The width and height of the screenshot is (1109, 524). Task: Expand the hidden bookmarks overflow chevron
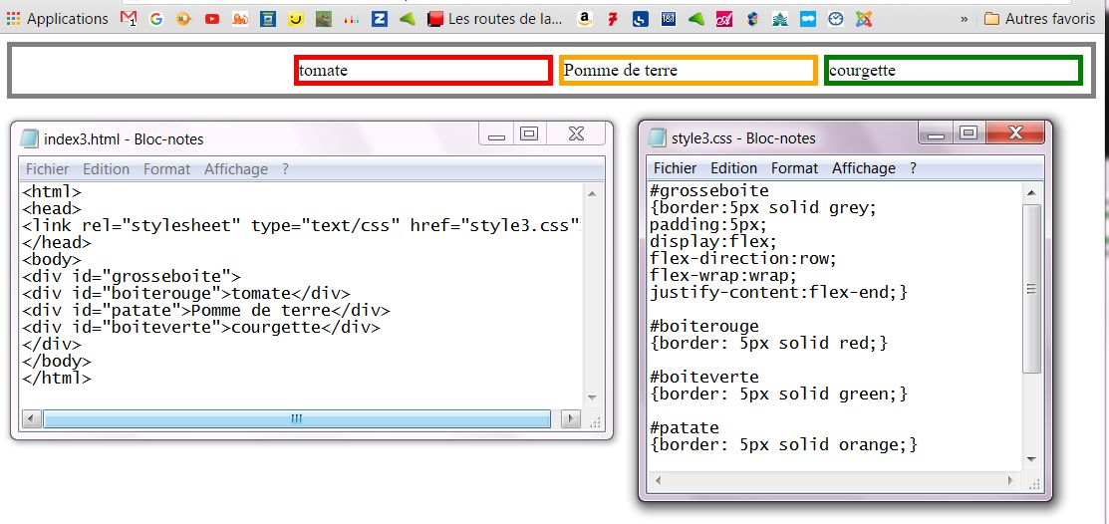964,18
